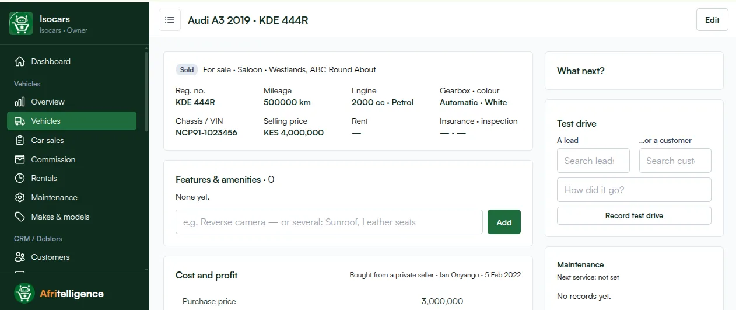The width and height of the screenshot is (736, 310).
Task: Click selling price KES 4,000,000
Action: pos(293,133)
